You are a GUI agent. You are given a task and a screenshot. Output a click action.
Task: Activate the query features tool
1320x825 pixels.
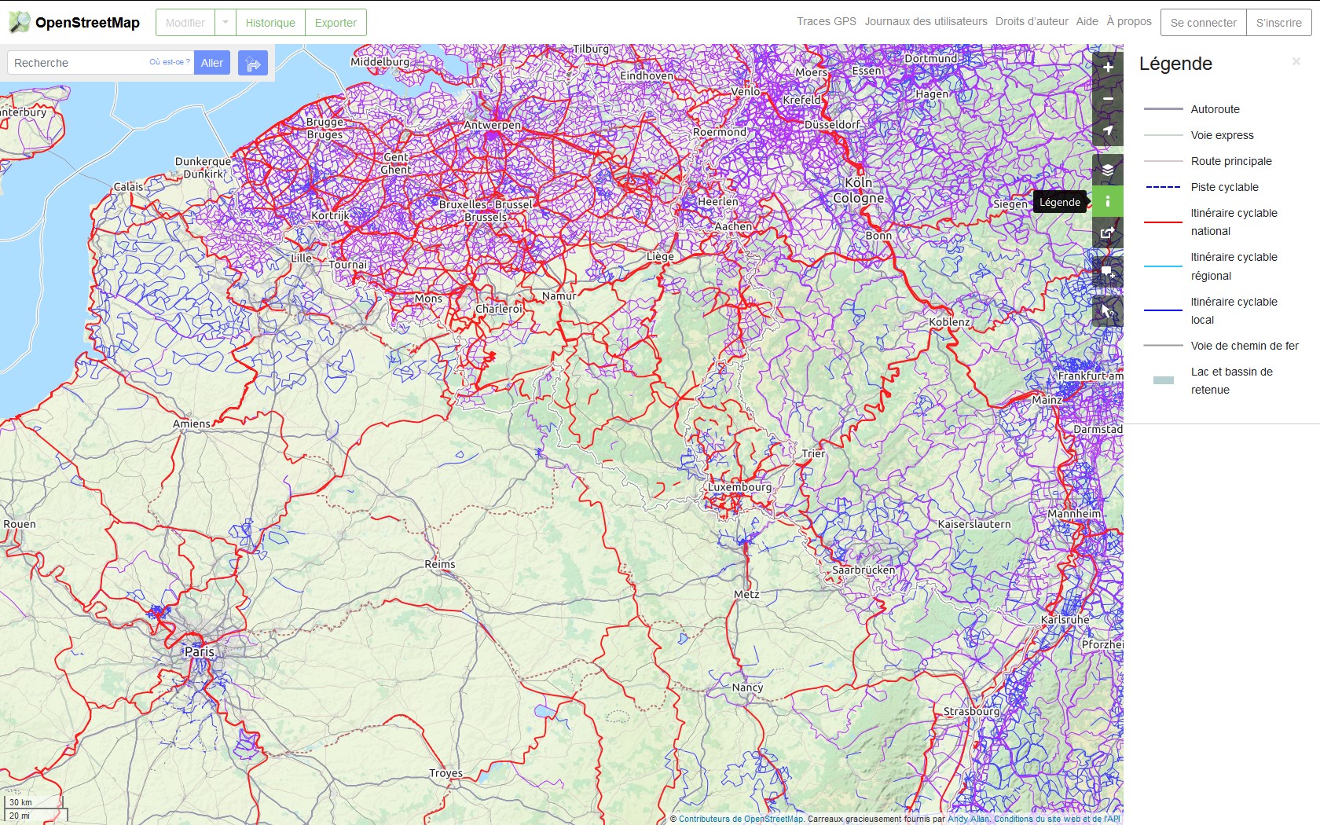pyautogui.click(x=1108, y=311)
